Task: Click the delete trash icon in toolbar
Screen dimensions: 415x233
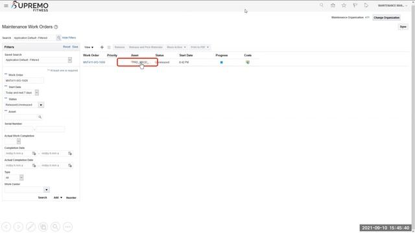Action: (109, 47)
